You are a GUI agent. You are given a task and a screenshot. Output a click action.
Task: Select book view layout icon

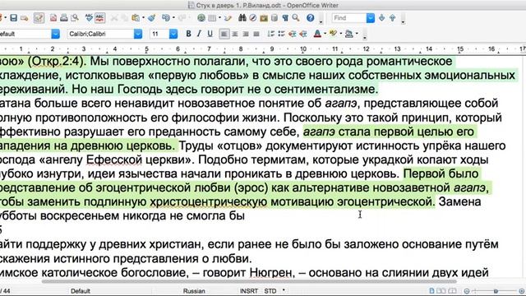point(452,290)
